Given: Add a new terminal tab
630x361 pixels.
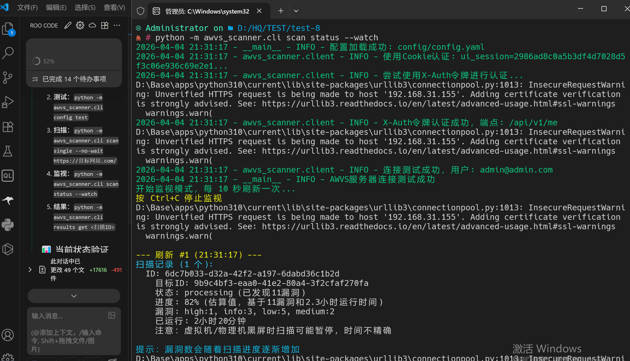Looking at the screenshot, I should click(x=281, y=11).
